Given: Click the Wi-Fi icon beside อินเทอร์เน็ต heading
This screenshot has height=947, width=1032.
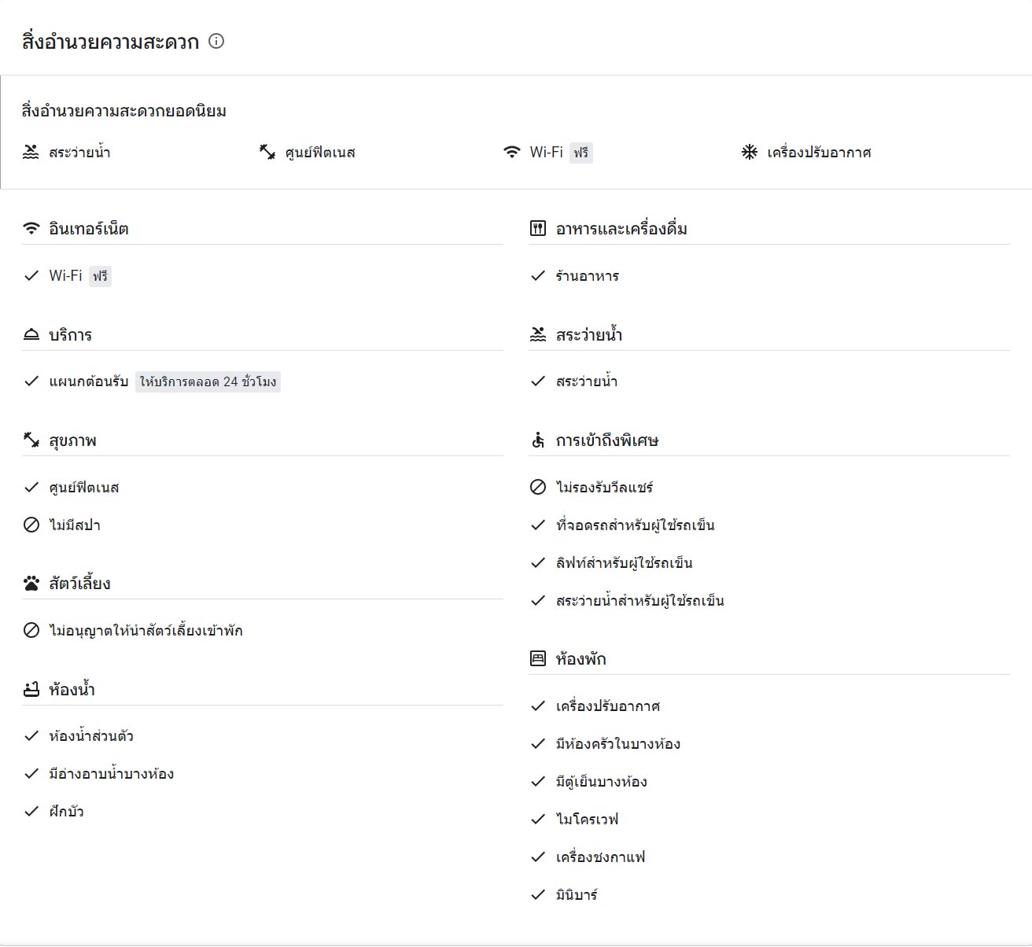Looking at the screenshot, I should click(x=31, y=229).
